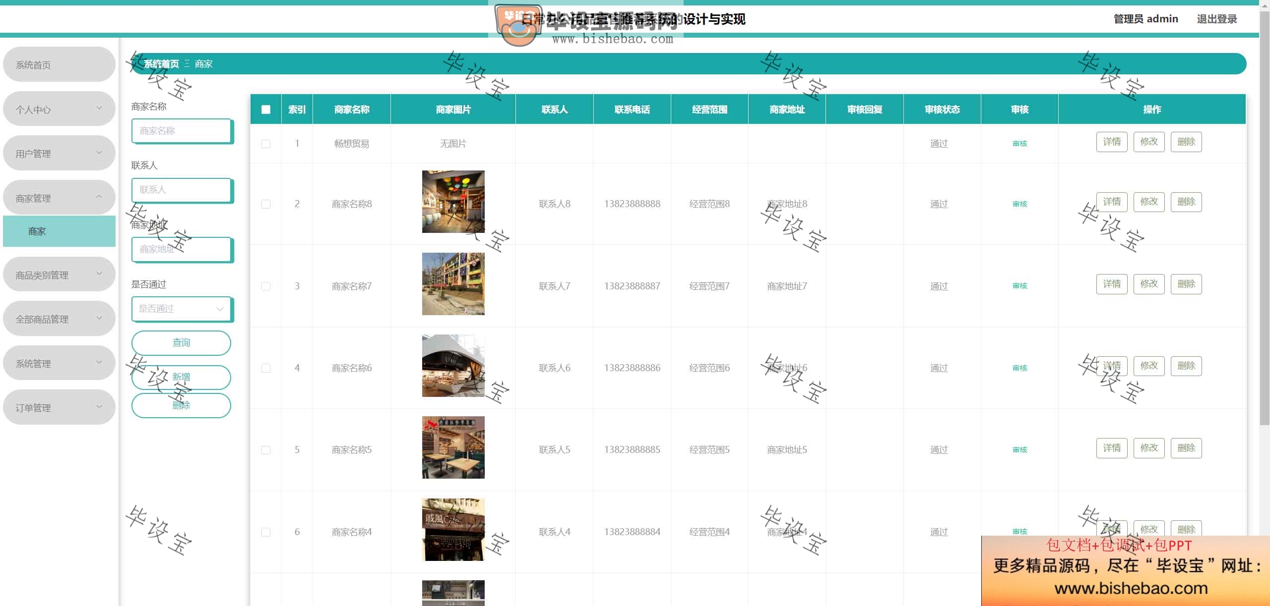This screenshot has height=606, width=1270.
Task: Open 详情 for 商家名称5 row
Action: point(1112,448)
